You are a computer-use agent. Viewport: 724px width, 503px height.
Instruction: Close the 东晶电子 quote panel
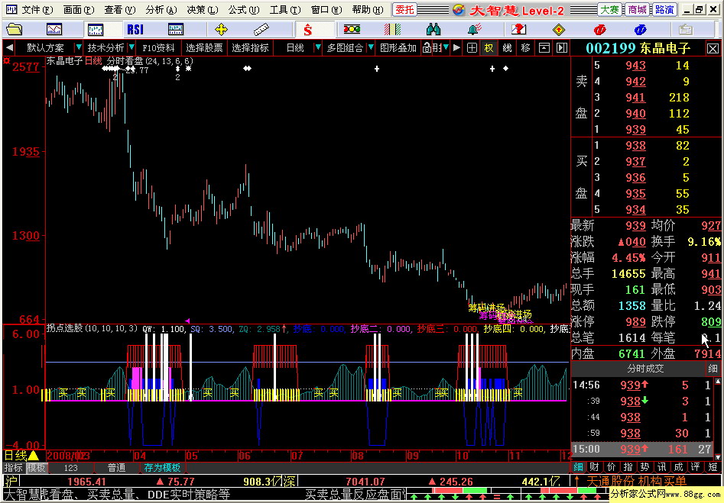point(713,48)
